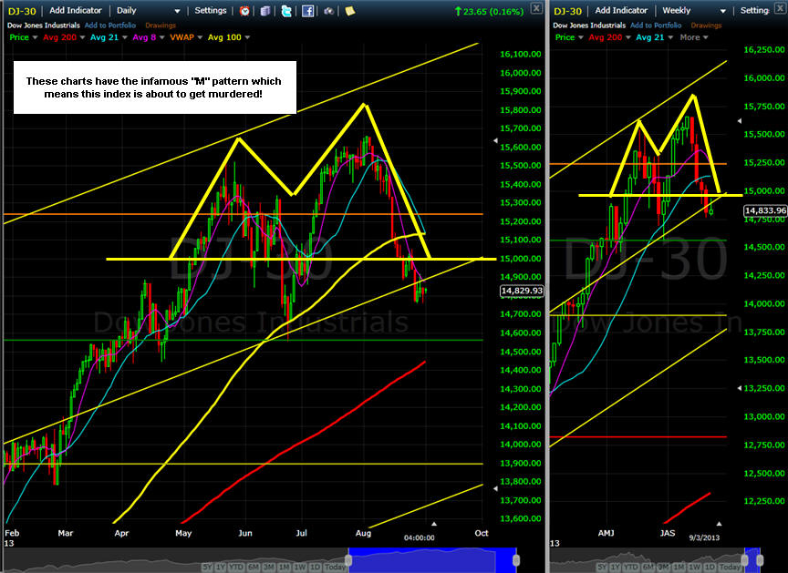The width and height of the screenshot is (788, 573).
Task: Close the weekly chart panel
Action: point(780,10)
